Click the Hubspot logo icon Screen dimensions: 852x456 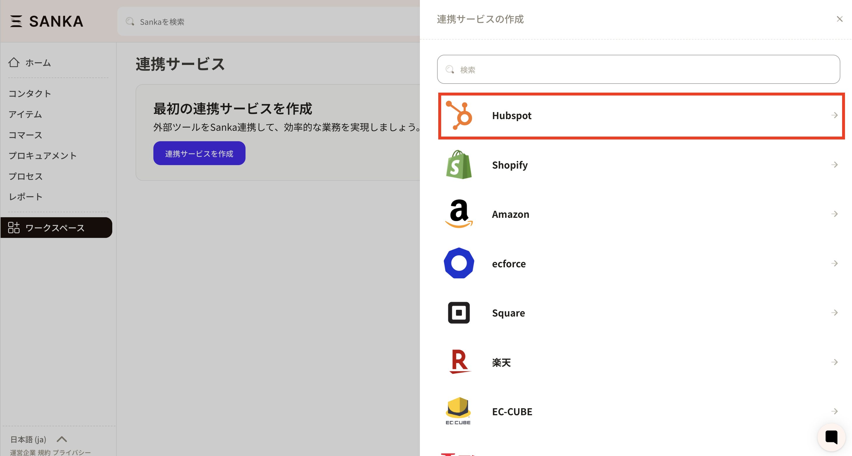[x=459, y=115]
